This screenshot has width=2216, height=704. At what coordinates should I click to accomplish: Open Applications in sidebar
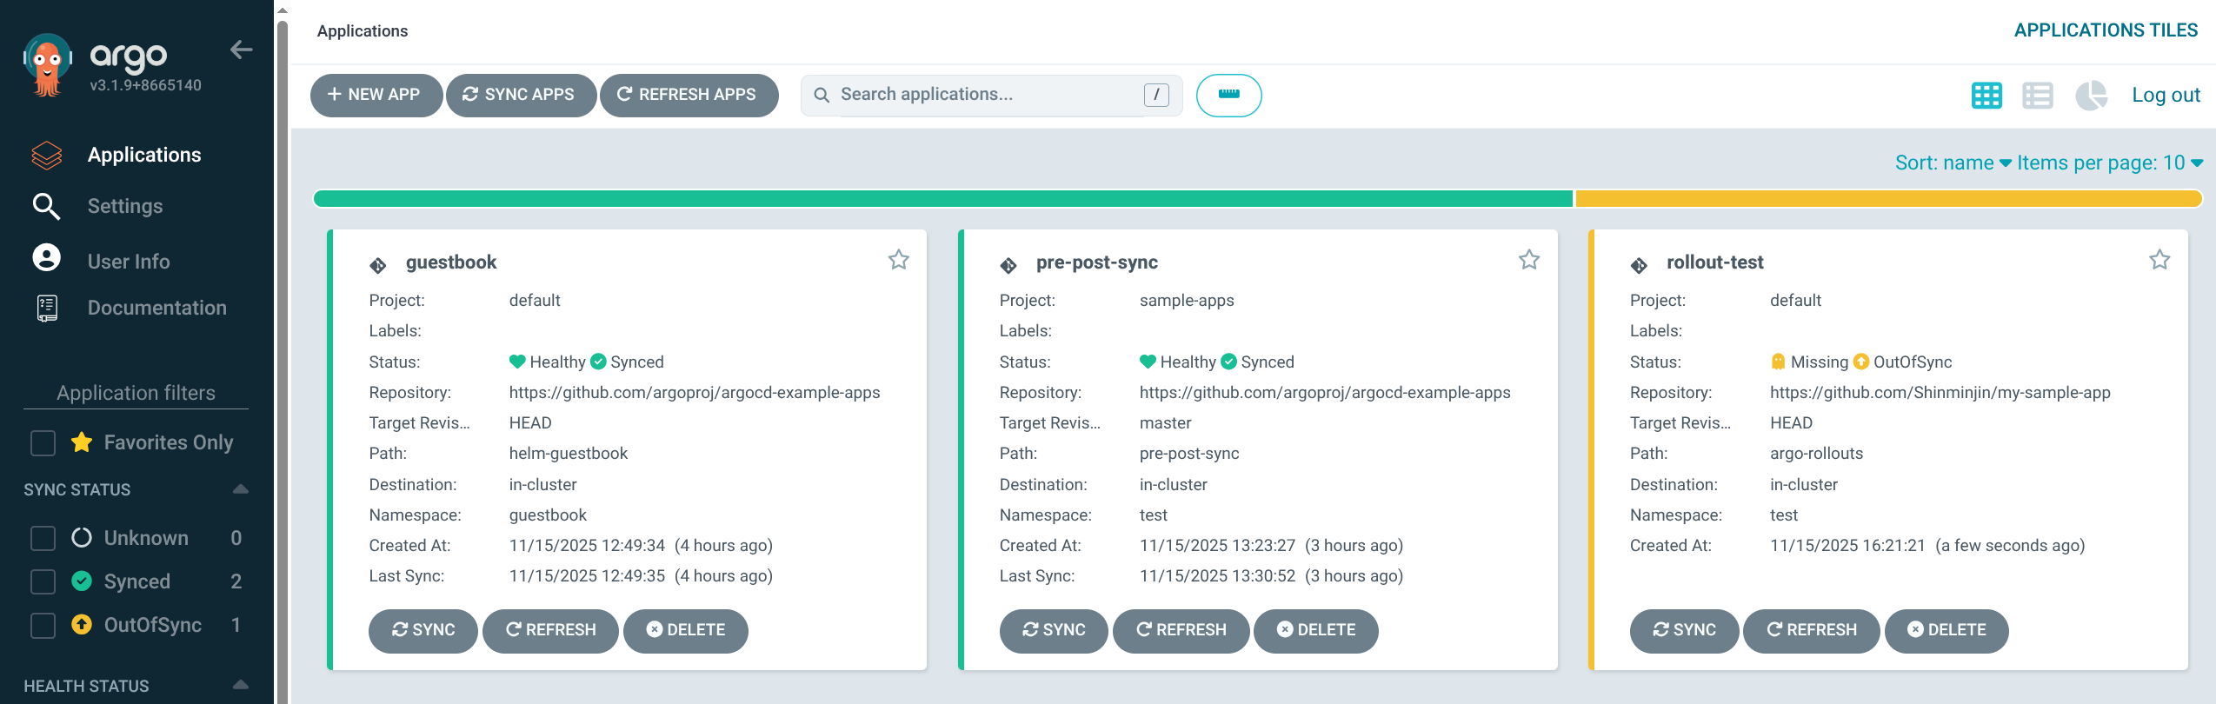click(x=144, y=155)
